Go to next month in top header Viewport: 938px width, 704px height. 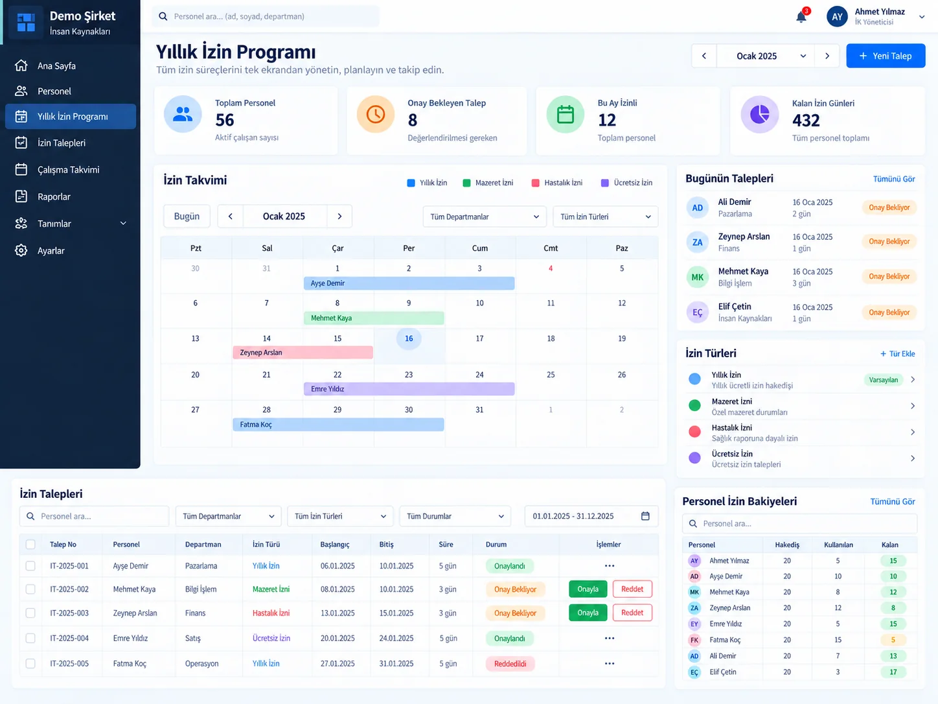827,56
